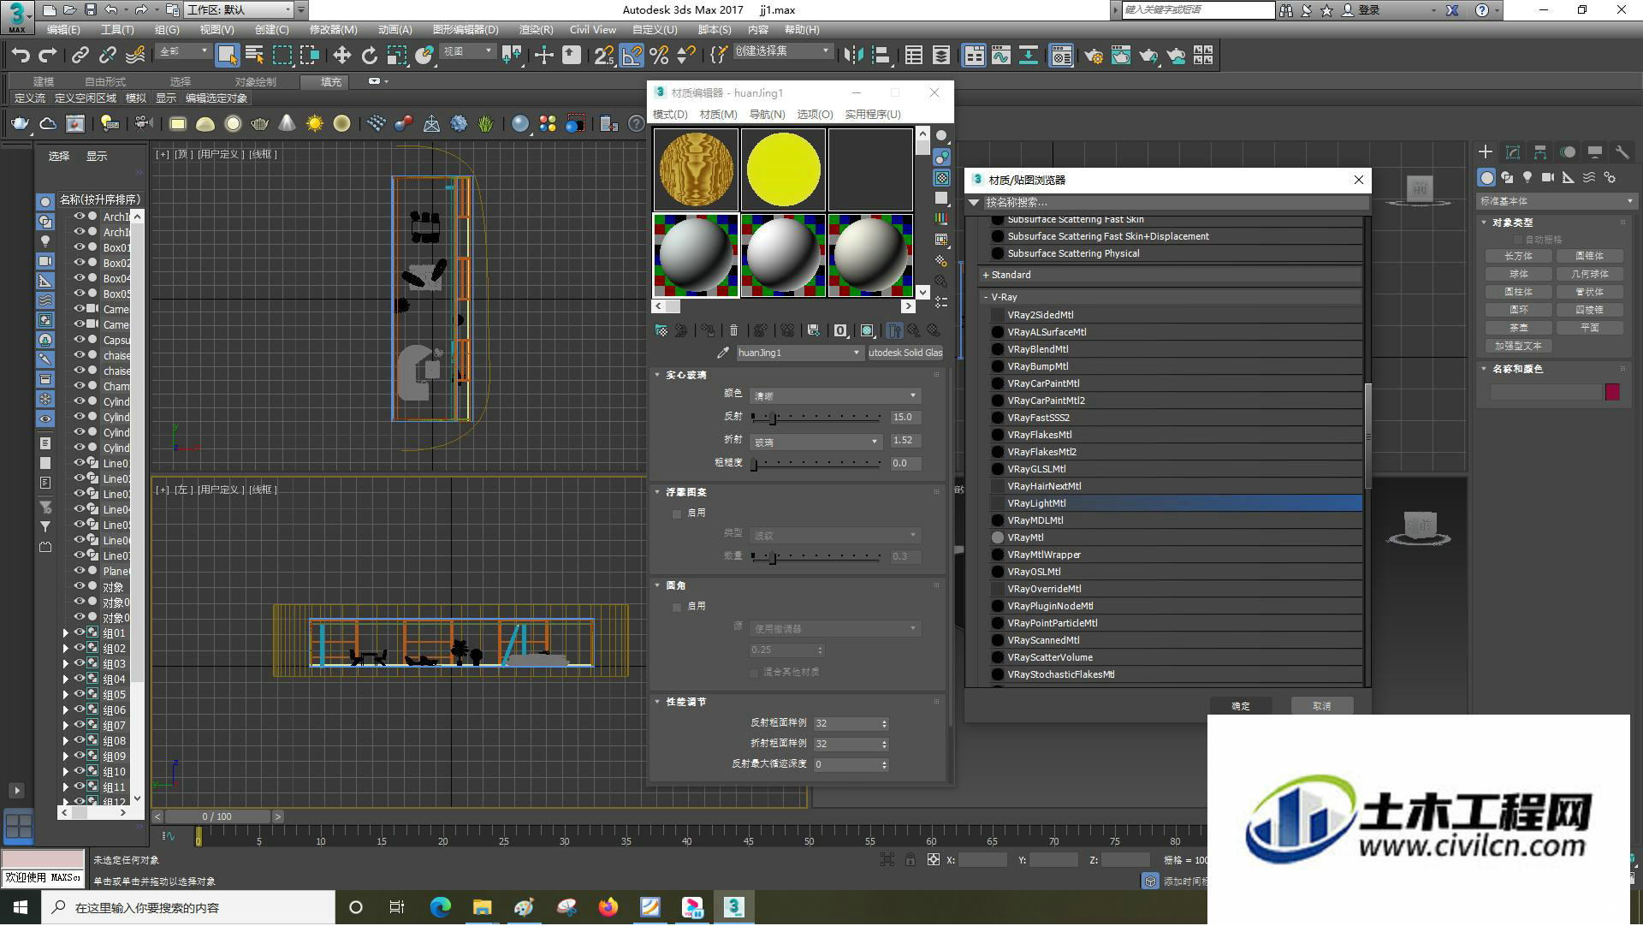Toggle visibility eye of Box01
The image size is (1643, 926).
coord(79,247)
